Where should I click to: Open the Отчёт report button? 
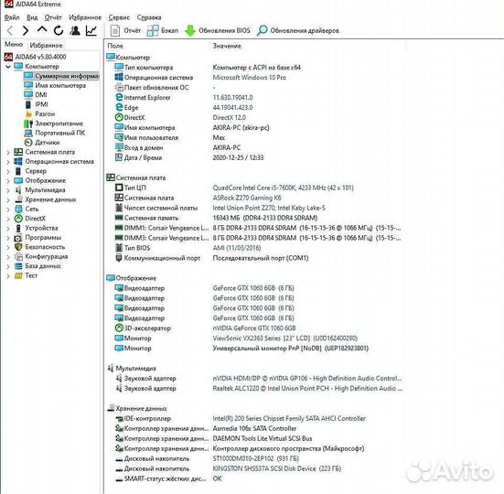pos(125,30)
